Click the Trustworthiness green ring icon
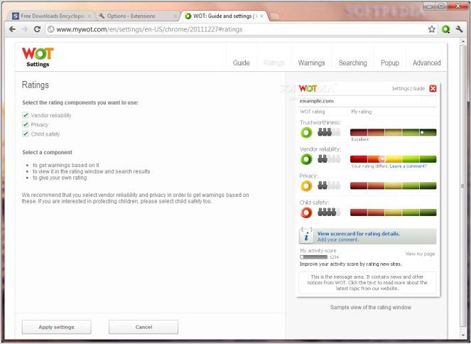The image size is (471, 344). [x=306, y=132]
